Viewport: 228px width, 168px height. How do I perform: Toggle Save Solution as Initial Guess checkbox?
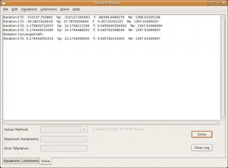(93, 129)
